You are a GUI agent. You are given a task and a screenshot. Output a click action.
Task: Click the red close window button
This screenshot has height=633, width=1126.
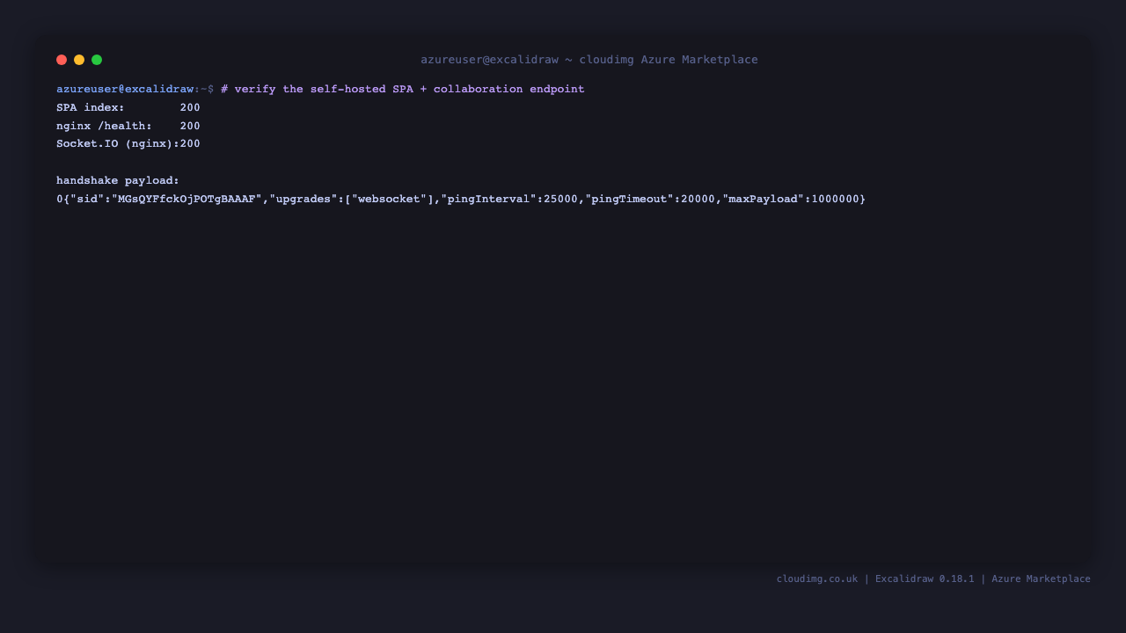(62, 60)
